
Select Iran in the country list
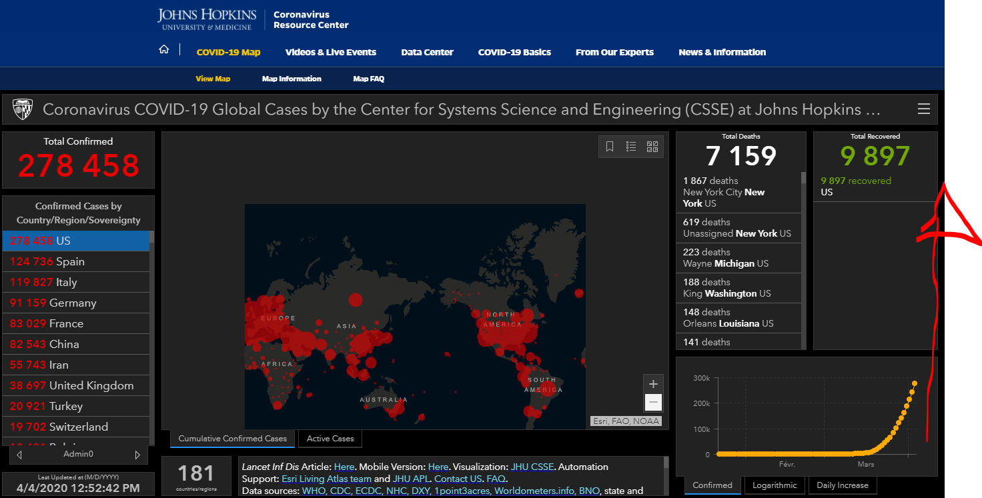click(x=75, y=365)
